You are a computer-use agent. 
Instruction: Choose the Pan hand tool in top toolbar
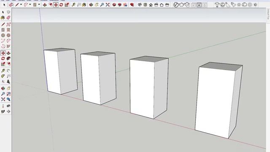coord(97,5)
